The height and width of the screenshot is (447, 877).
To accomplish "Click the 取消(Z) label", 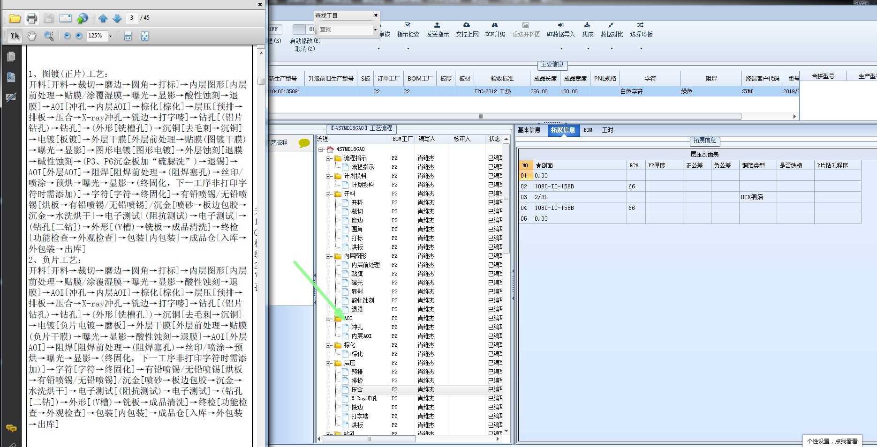I will (x=305, y=49).
